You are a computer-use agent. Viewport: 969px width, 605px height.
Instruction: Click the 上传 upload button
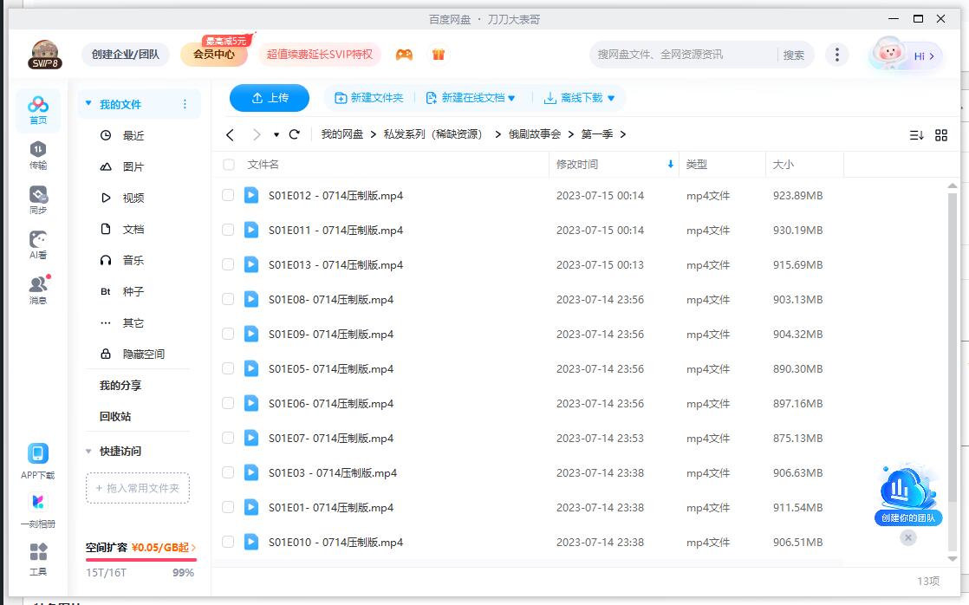tap(269, 98)
